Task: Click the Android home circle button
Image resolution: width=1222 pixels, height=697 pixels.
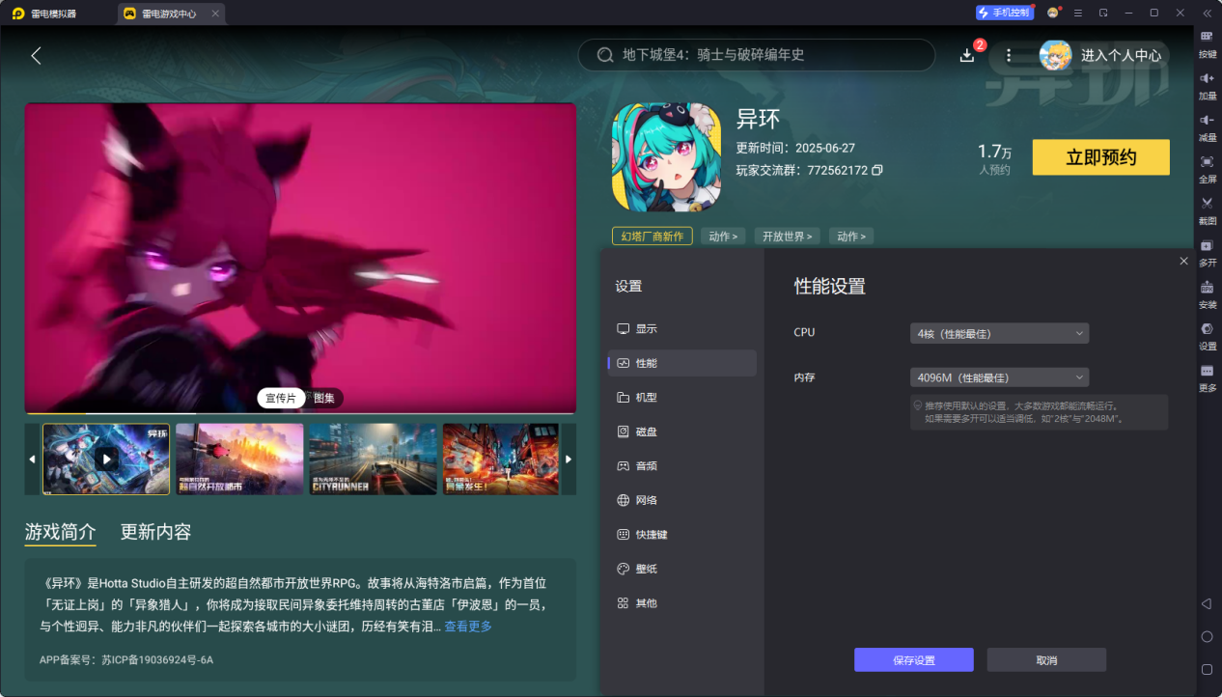Action: (1207, 636)
